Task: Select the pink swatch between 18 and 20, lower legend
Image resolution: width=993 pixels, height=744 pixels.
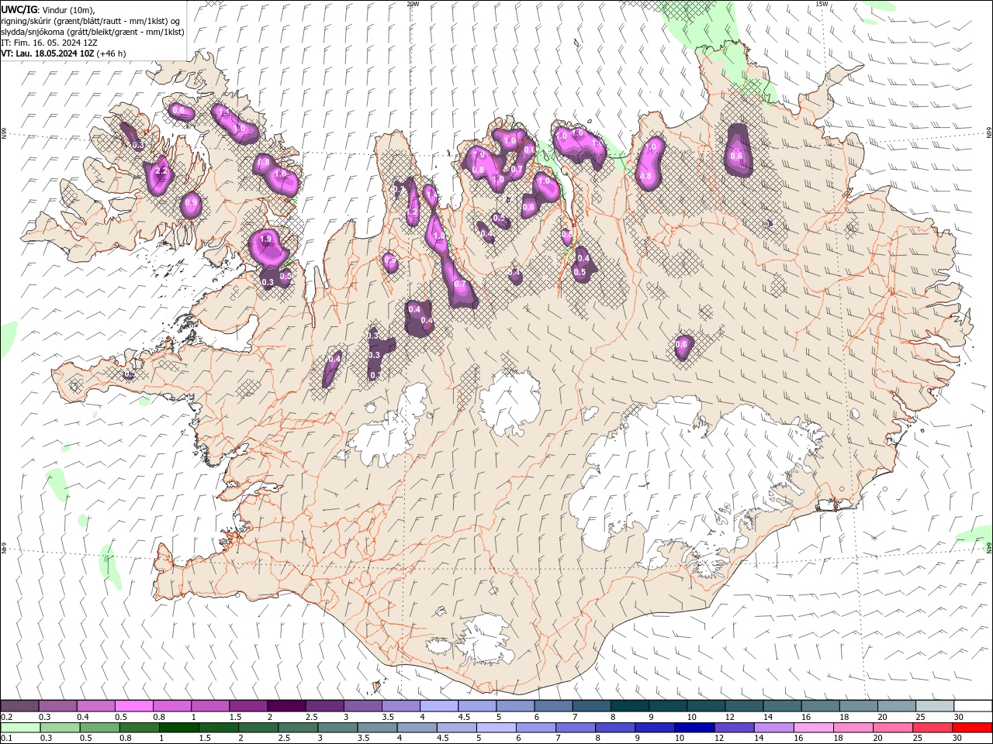Action: [x=853, y=728]
